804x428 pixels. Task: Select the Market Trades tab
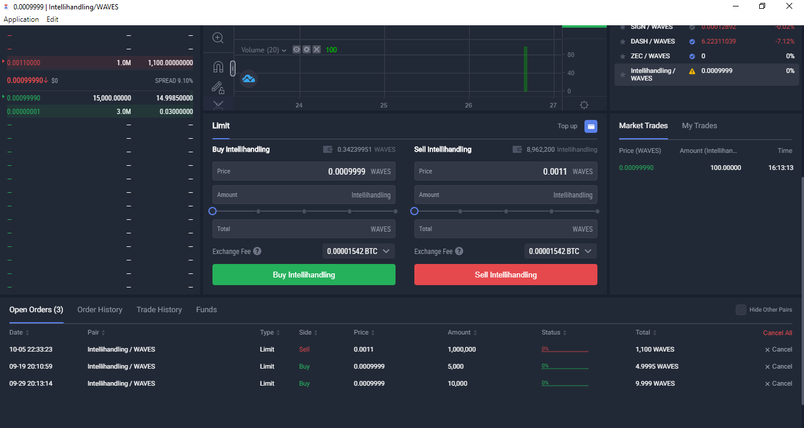click(643, 126)
